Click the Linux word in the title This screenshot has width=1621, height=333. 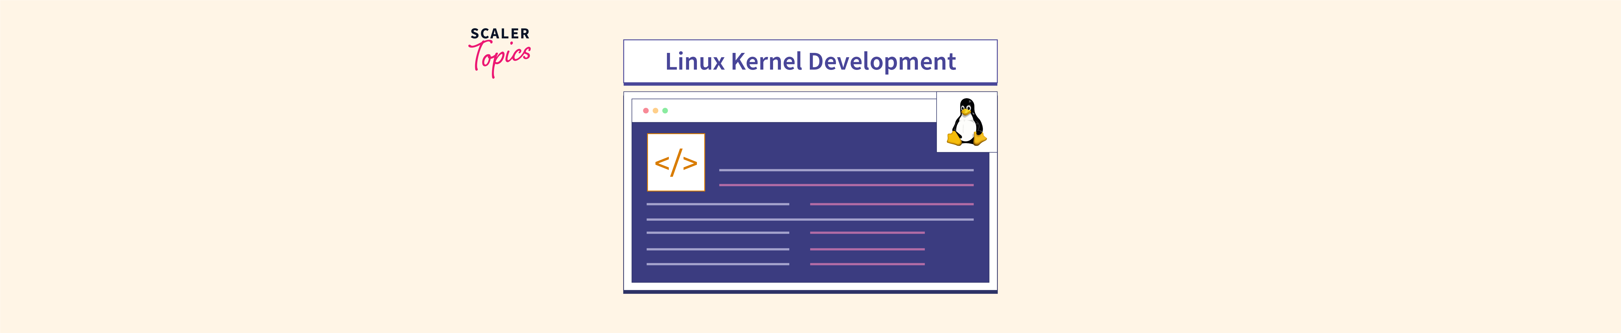coord(695,62)
